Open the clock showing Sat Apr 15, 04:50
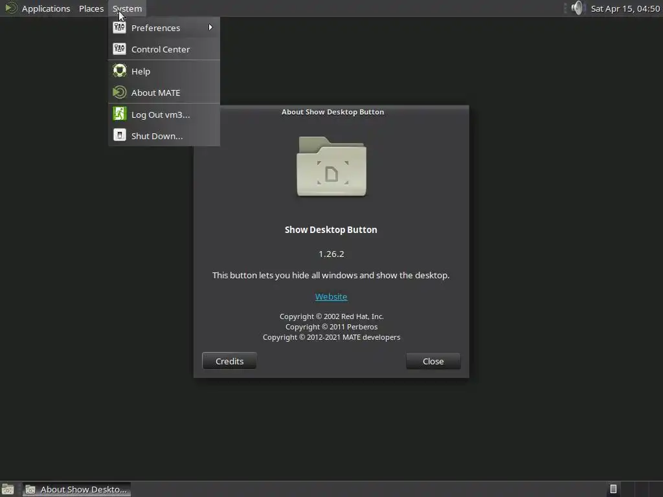Viewport: 663px width, 497px height. pos(625,8)
